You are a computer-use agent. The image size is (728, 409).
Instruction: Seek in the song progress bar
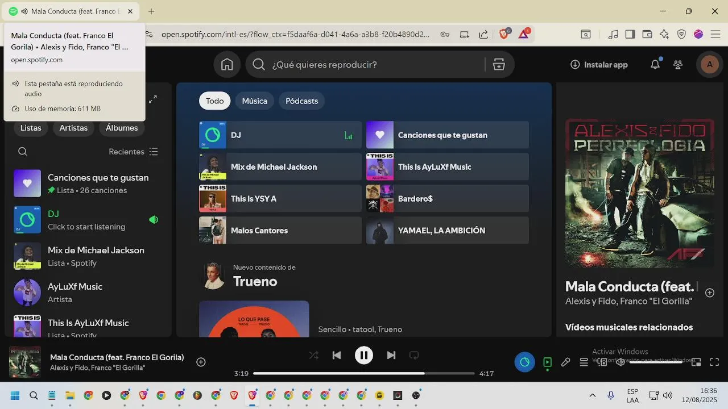[x=364, y=373]
